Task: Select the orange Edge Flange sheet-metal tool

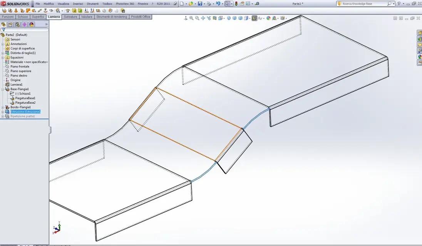Action: 22,11
